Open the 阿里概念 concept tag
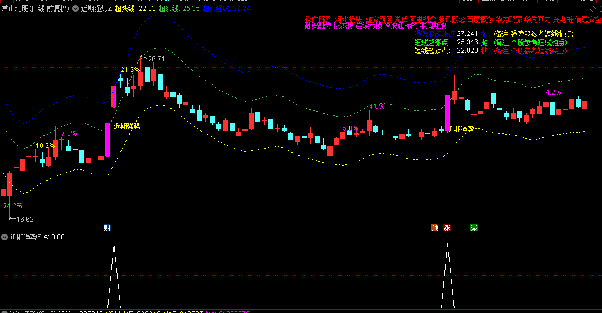The image size is (602, 313). pyautogui.click(x=423, y=19)
